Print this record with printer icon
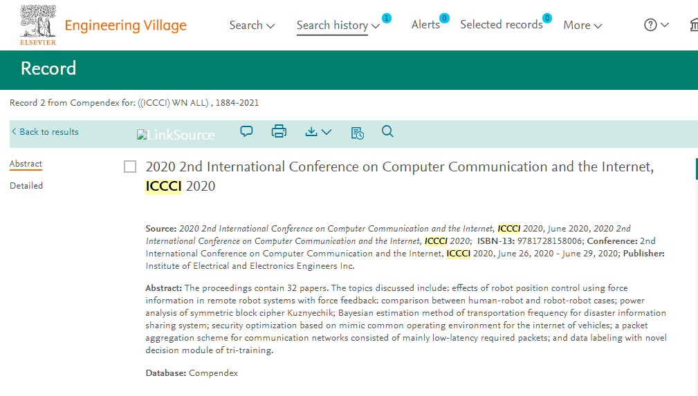698x396 pixels. click(x=279, y=131)
